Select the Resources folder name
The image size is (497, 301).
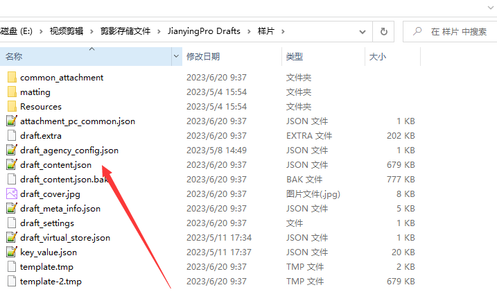click(41, 107)
